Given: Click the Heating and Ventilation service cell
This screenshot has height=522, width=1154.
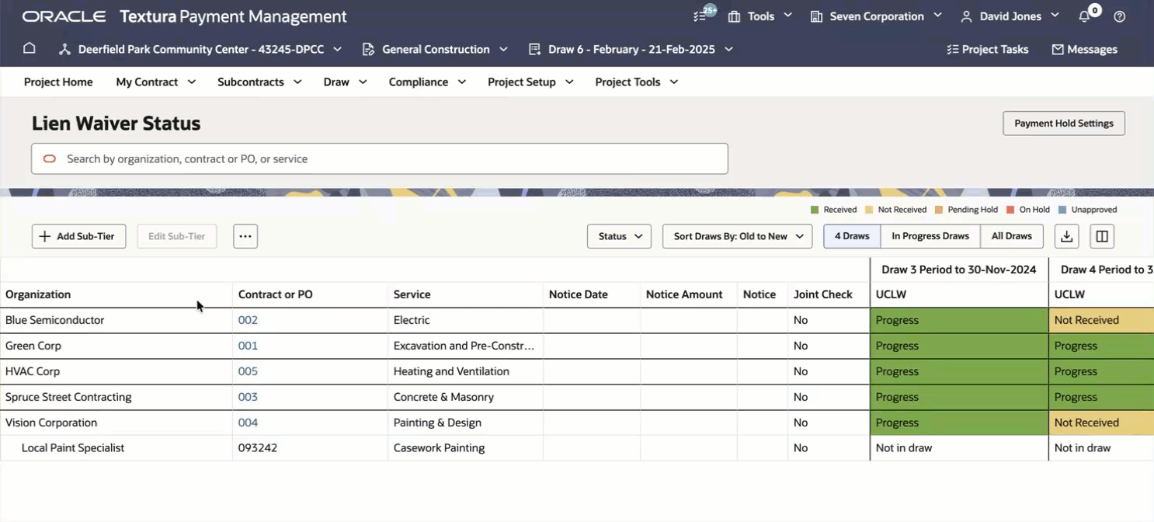Looking at the screenshot, I should click(465, 371).
